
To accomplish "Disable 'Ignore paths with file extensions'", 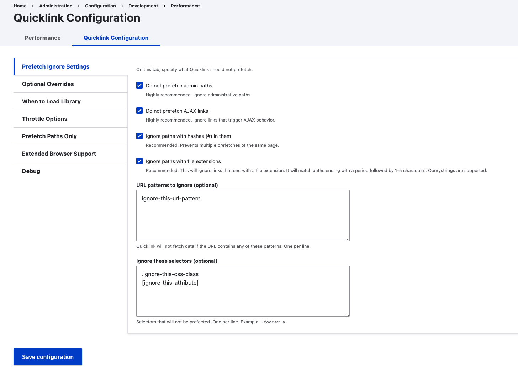I will pyautogui.click(x=139, y=161).
